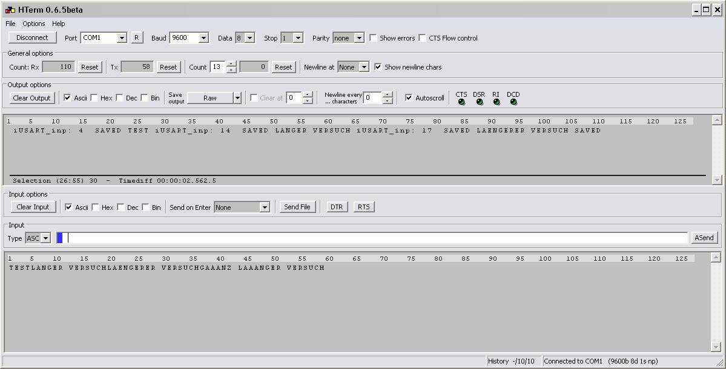The image size is (726, 369).
Task: Click the Clear Output button
Action: pyautogui.click(x=32, y=97)
